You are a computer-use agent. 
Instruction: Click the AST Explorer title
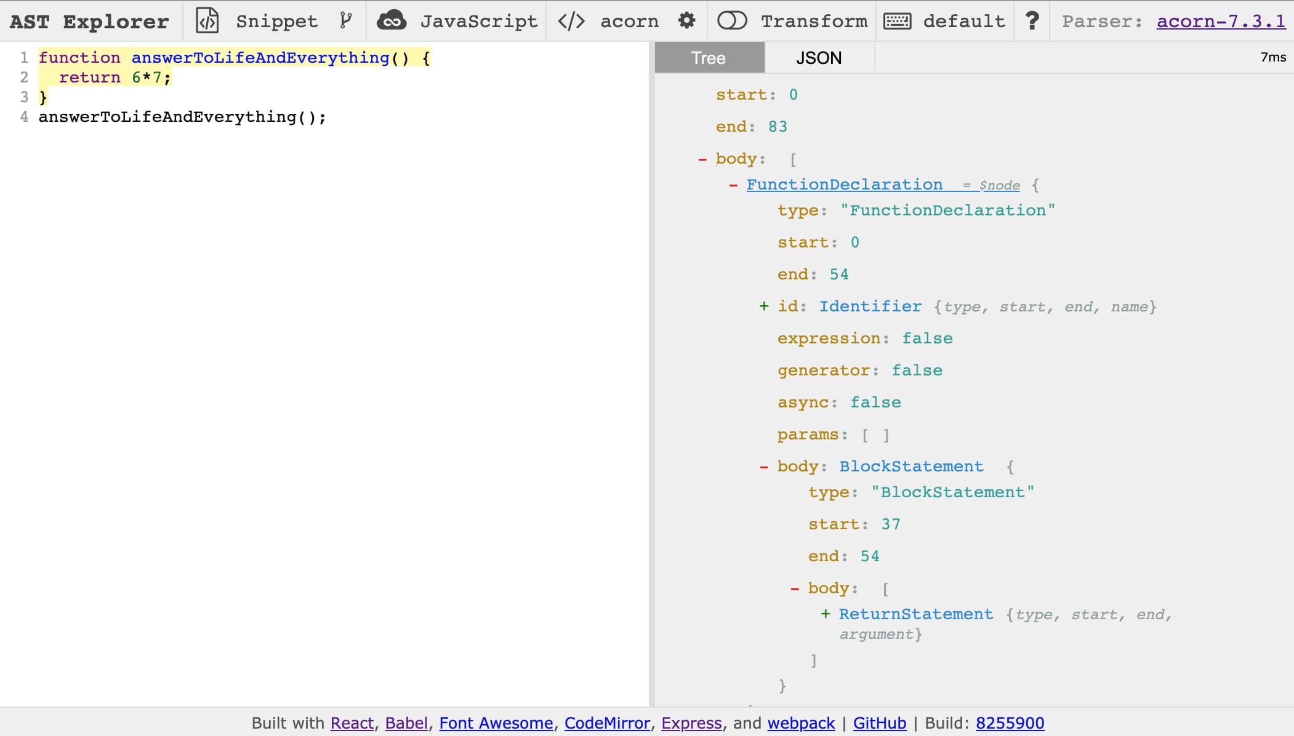[89, 22]
